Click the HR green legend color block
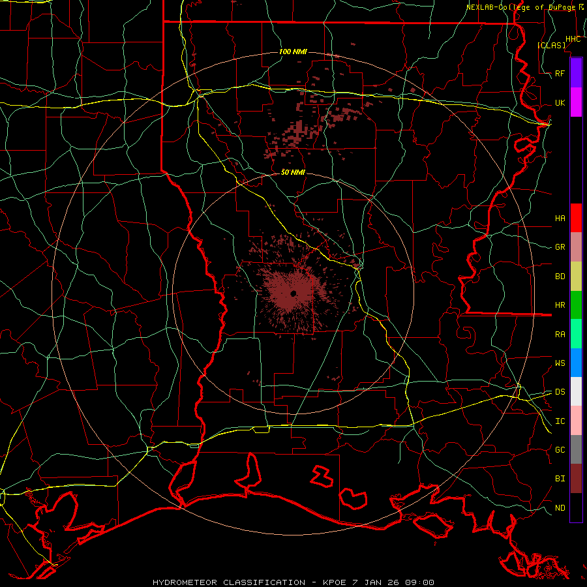This screenshot has width=587, height=587. coord(576,305)
